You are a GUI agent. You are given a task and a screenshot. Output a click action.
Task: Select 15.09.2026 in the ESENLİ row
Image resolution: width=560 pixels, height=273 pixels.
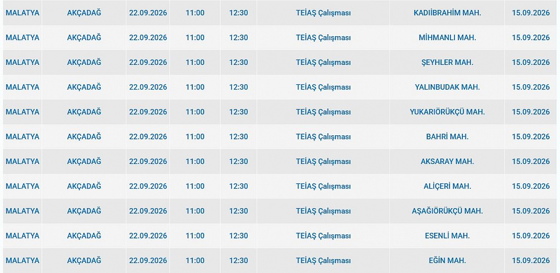(x=531, y=236)
